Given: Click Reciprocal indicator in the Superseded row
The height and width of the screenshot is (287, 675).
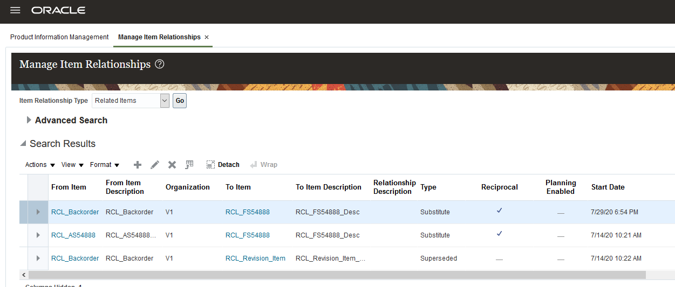Looking at the screenshot, I should tap(499, 259).
